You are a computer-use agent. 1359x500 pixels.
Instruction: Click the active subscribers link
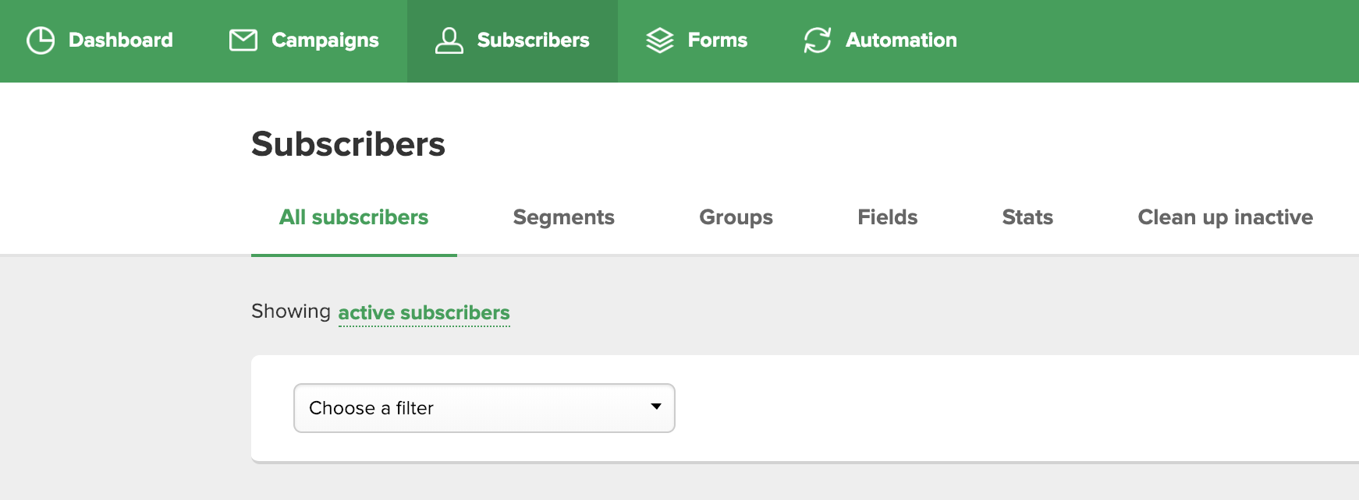click(x=424, y=313)
